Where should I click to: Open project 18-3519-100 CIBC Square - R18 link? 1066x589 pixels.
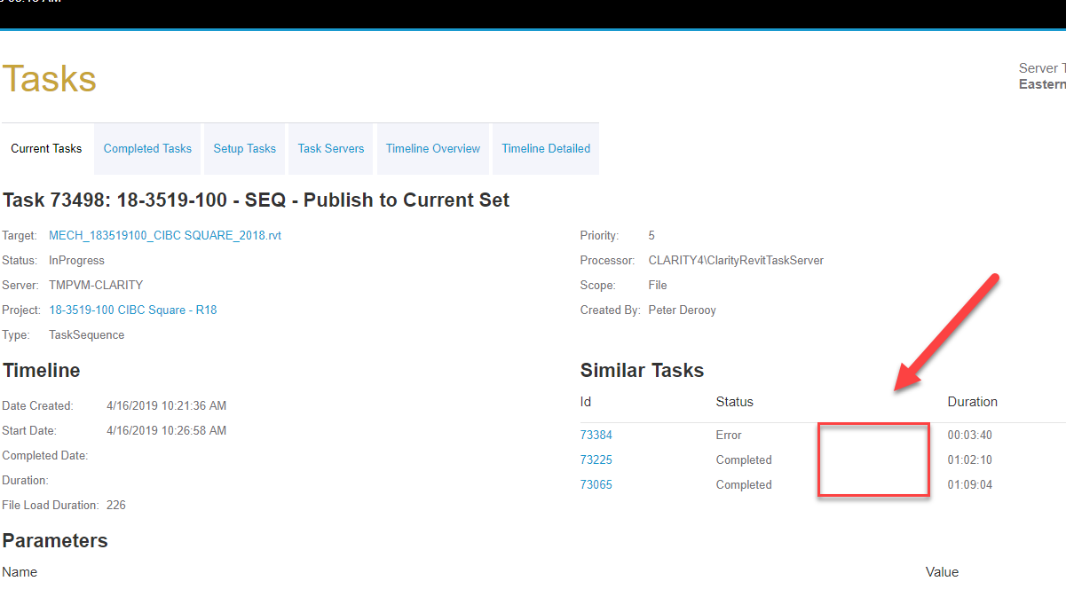(132, 310)
